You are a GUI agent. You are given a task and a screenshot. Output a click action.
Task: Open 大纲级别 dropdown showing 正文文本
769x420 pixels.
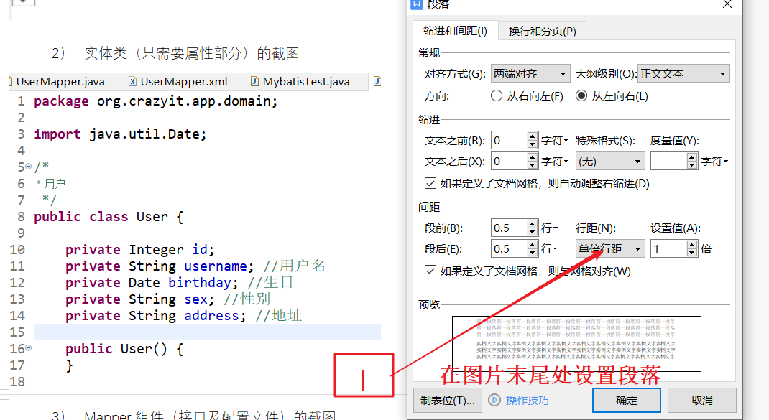point(683,73)
